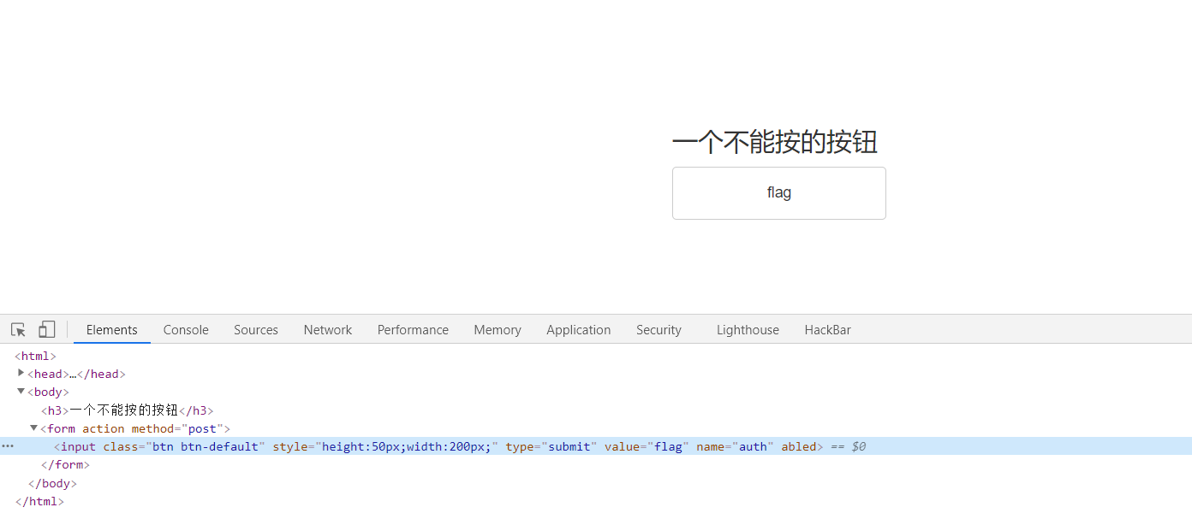The image size is (1192, 519).
Task: Click the method="post" attribute of form
Action: pyautogui.click(x=177, y=428)
